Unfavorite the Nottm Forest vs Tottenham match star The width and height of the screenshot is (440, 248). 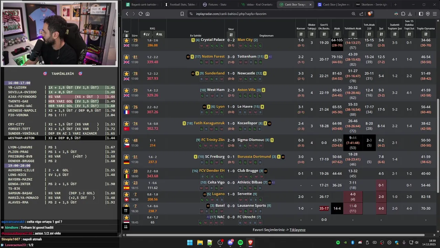126,57
